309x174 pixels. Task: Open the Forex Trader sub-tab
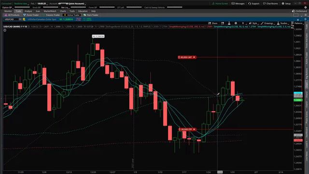click(x=31, y=15)
